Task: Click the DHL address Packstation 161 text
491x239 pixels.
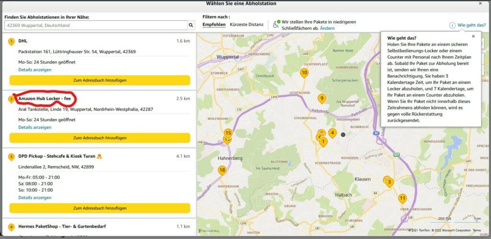Action: point(77,52)
